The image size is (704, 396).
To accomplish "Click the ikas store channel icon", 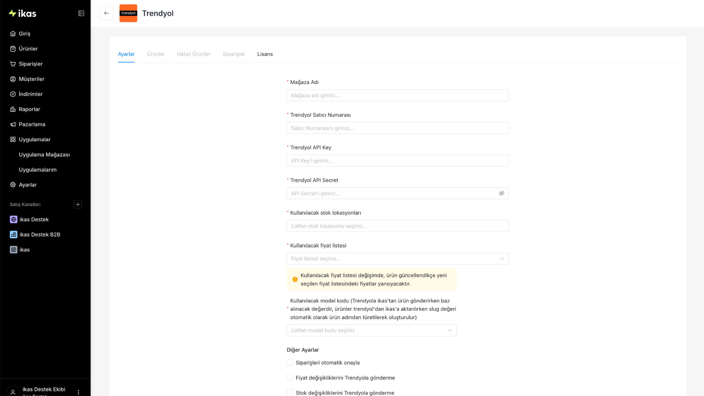I will tap(14, 250).
